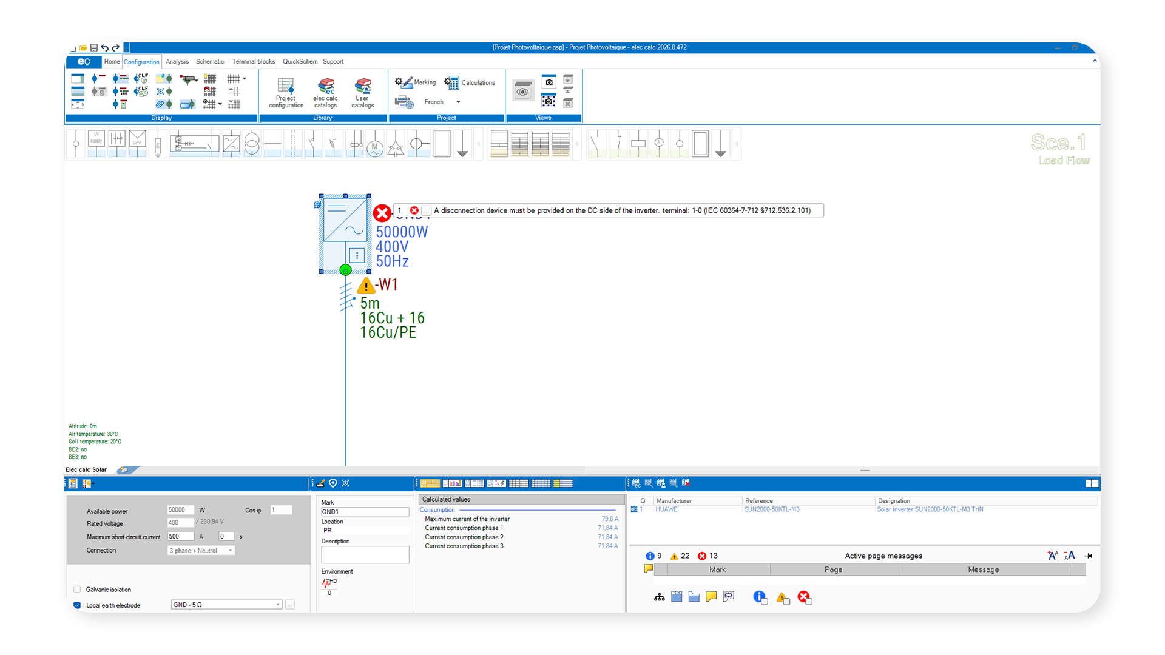Open elec calc catalogs library

pos(325,92)
